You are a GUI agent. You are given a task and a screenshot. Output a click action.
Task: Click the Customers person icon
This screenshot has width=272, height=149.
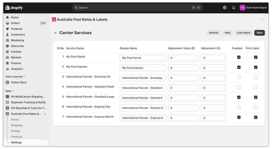click(x=7, y=35)
